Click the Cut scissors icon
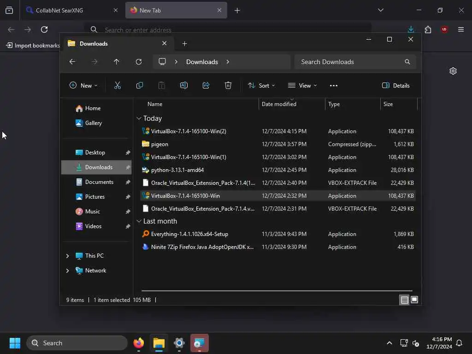This screenshot has height=354, width=472. (118, 86)
